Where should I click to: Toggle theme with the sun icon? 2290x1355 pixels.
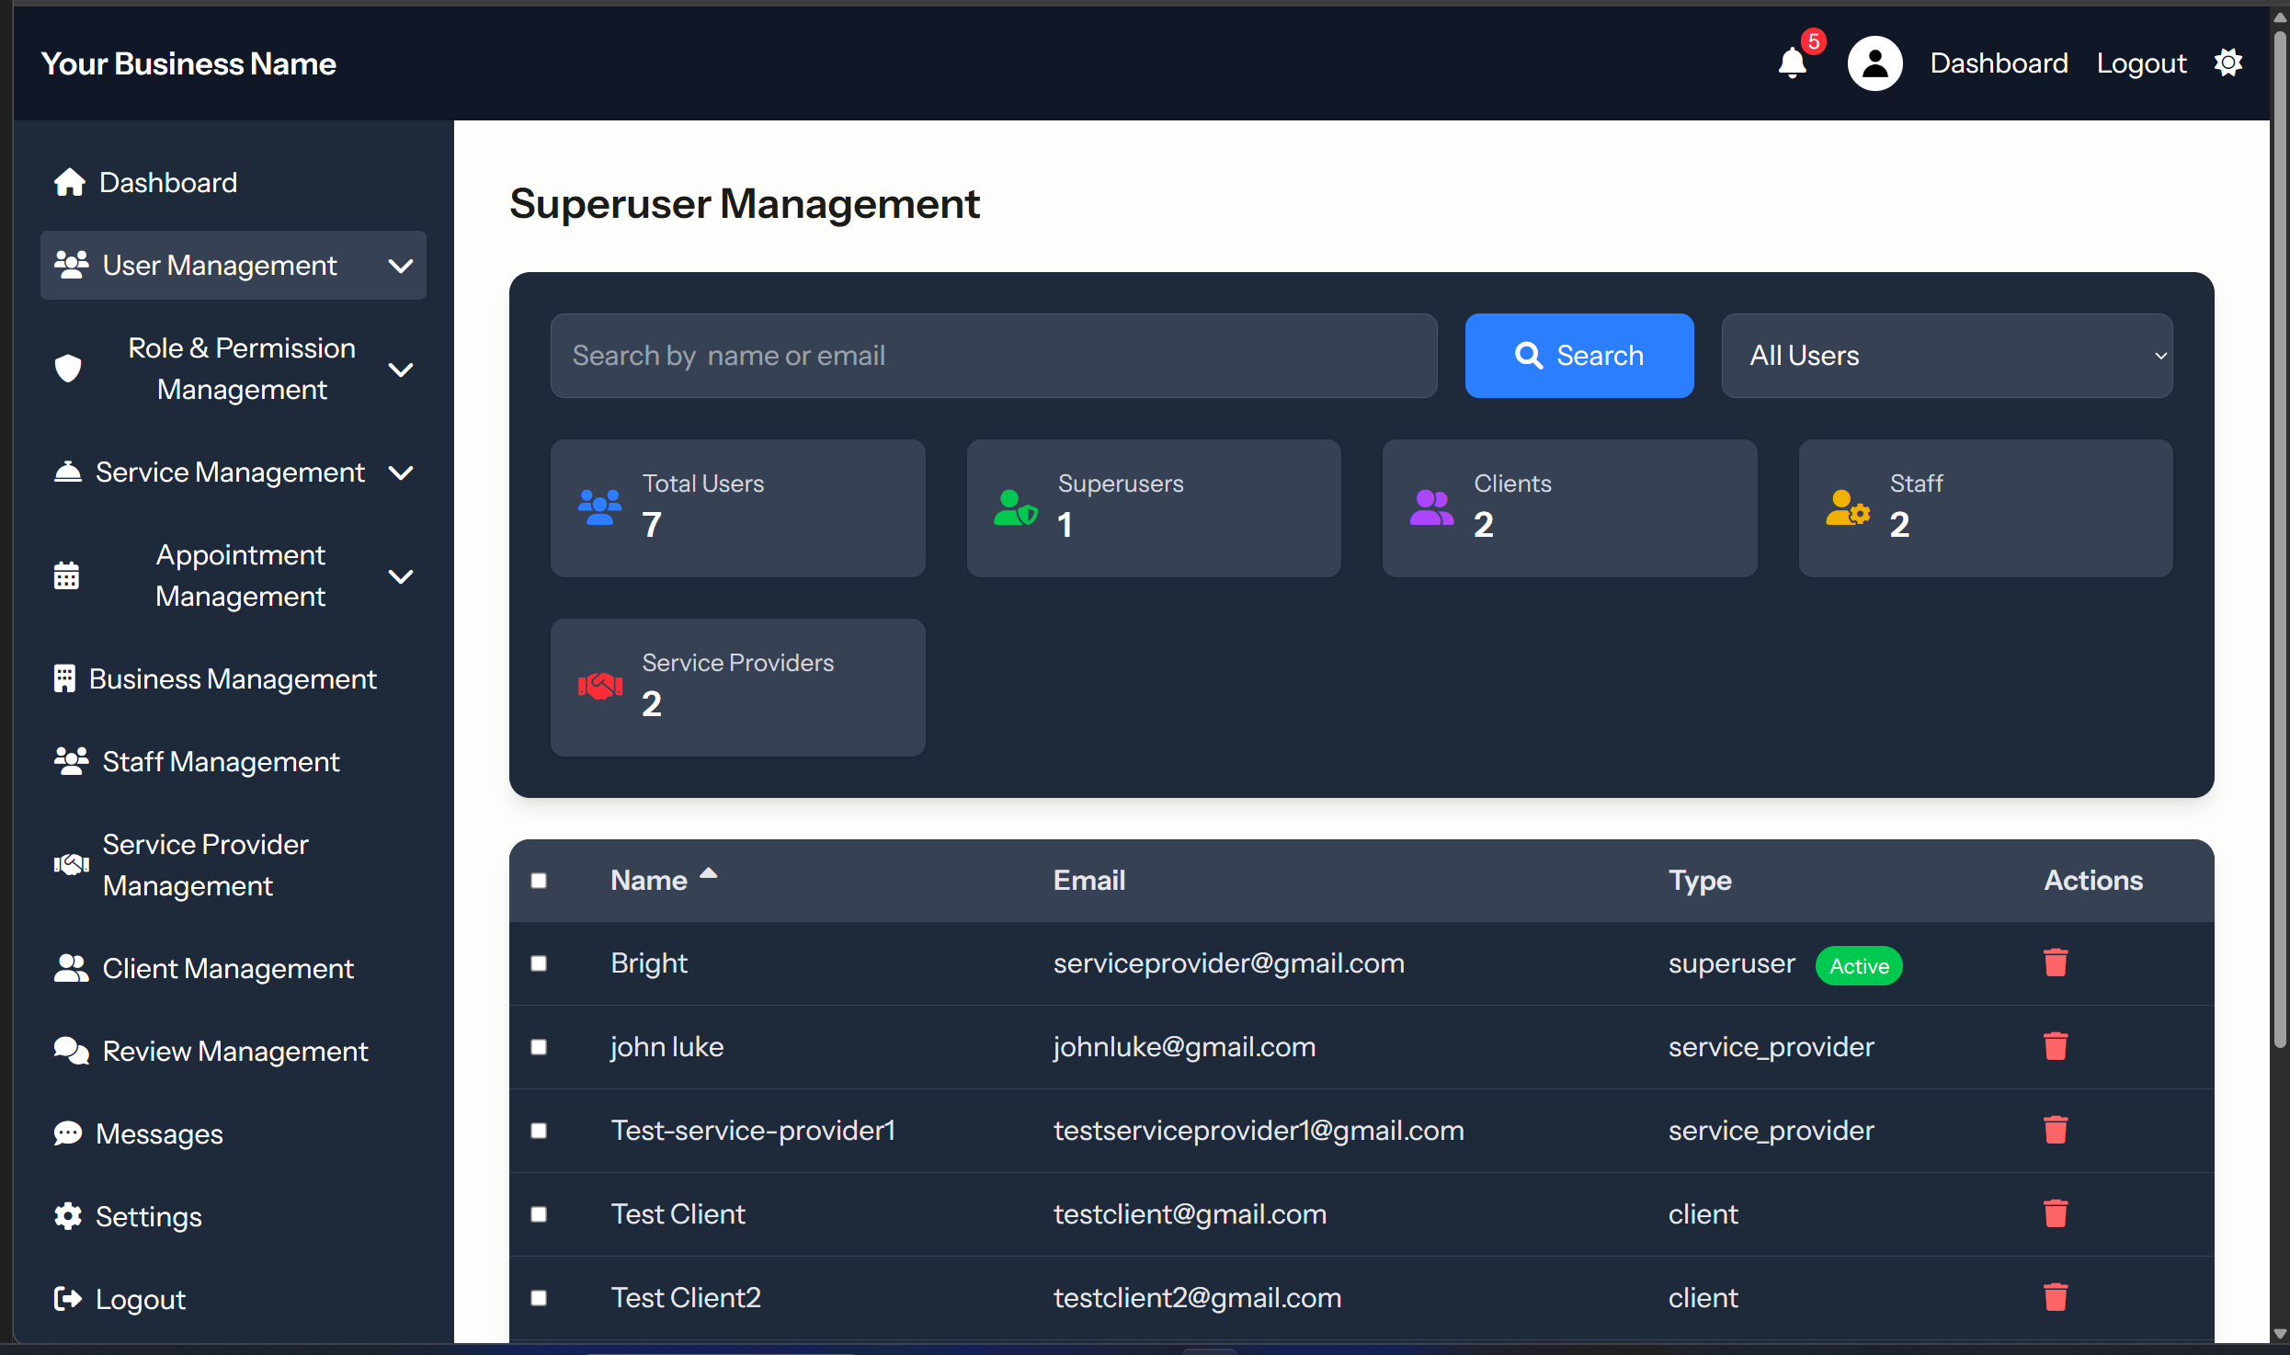[2228, 63]
